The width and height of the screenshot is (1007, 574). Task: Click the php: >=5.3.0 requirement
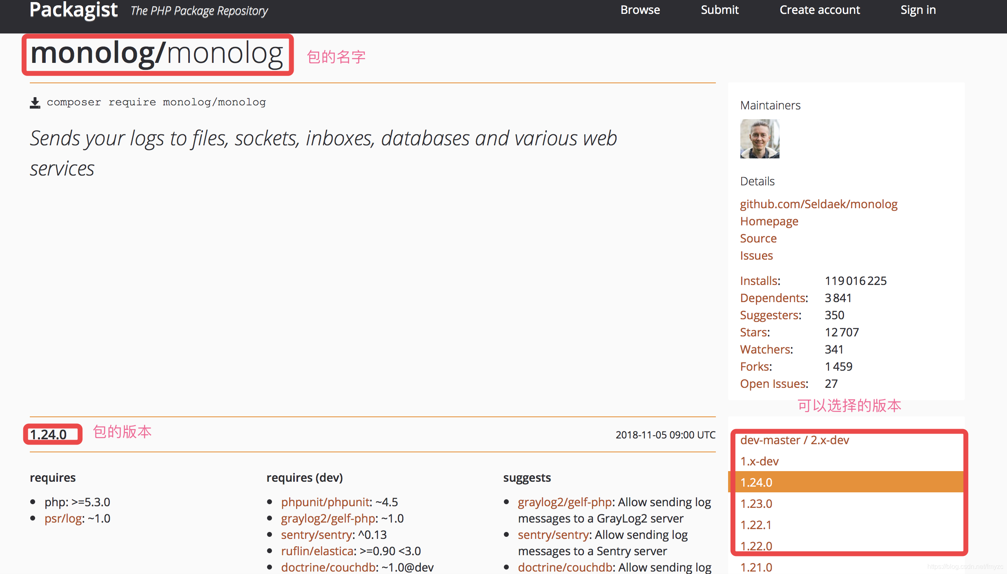pos(78,502)
